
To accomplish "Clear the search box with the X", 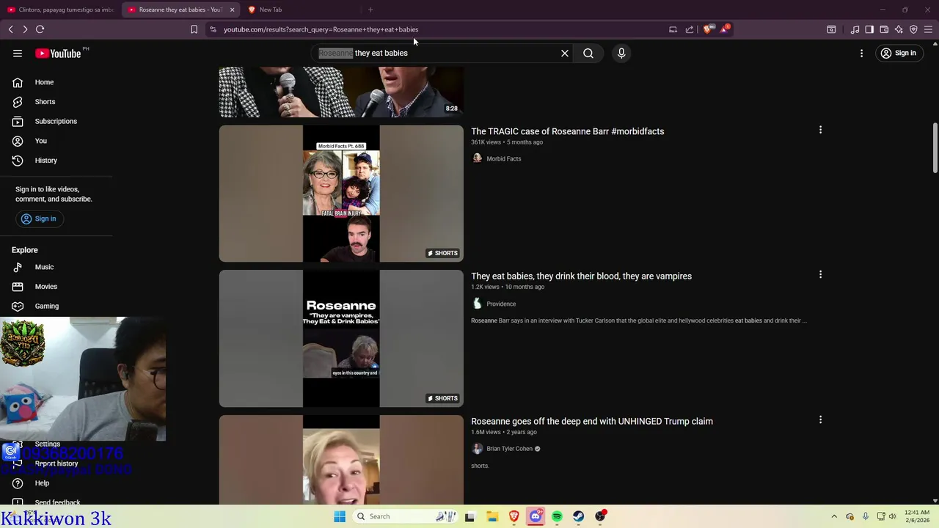I will (565, 53).
